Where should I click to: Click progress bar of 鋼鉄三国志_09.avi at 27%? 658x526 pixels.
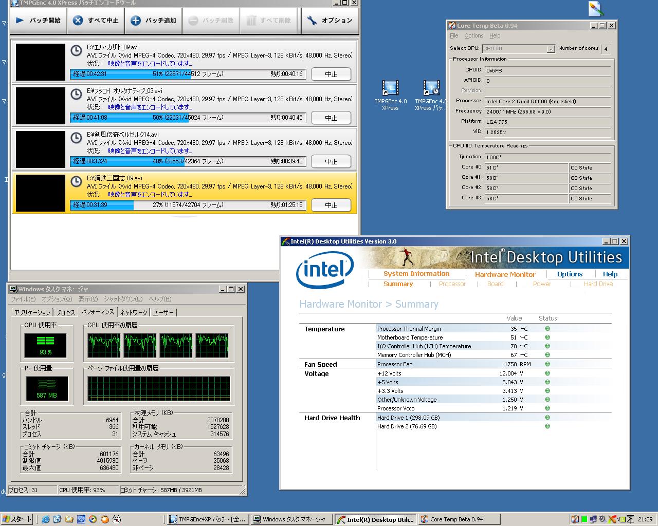(188, 205)
